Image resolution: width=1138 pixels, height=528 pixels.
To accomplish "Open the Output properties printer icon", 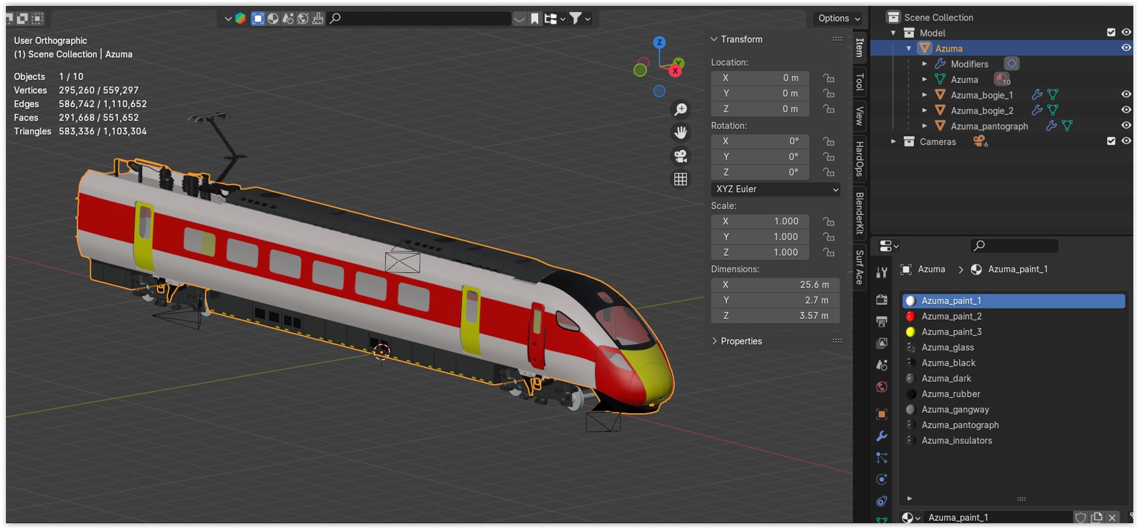I will 882,321.
